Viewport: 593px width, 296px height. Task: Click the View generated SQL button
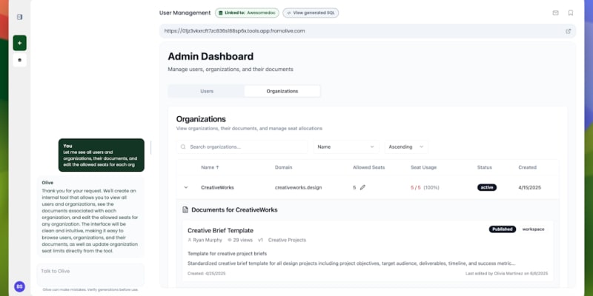311,13
